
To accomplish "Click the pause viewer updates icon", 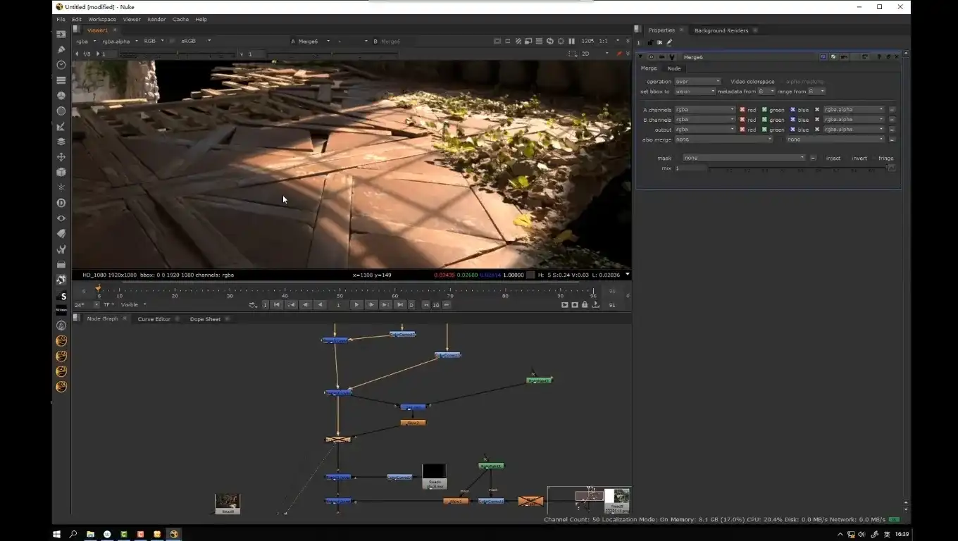I will click(x=571, y=42).
